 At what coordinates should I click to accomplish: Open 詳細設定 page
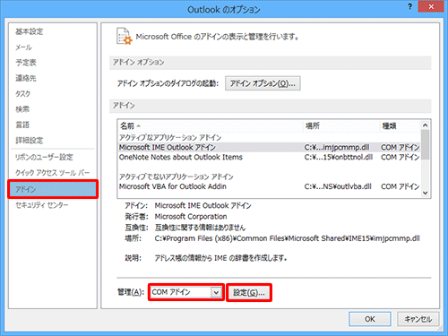(30, 141)
